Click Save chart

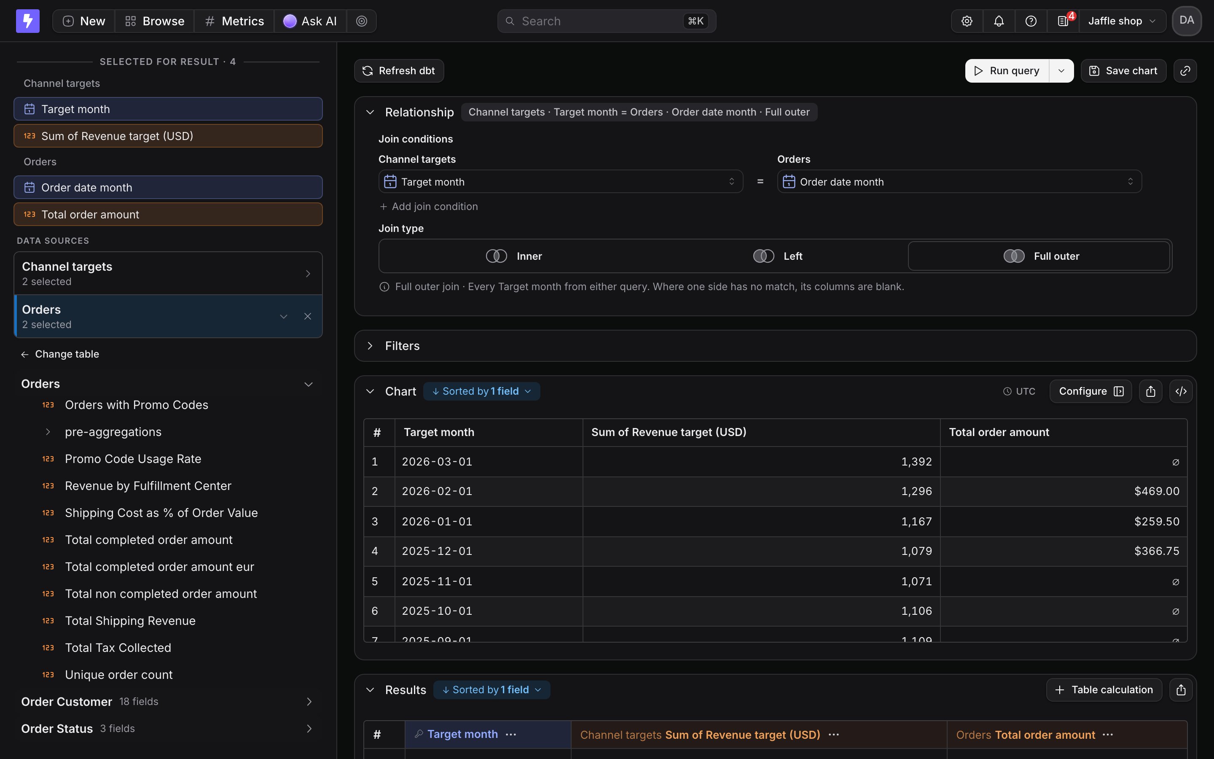point(1123,71)
